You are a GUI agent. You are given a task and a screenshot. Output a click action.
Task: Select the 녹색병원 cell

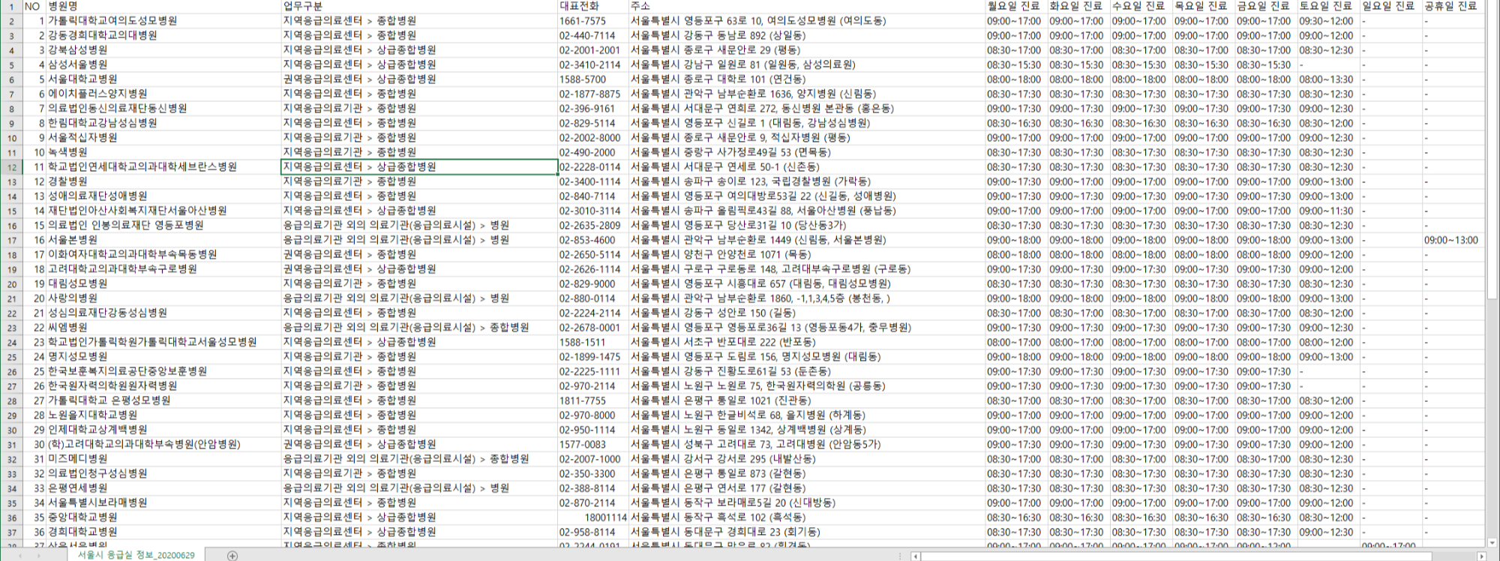coord(163,152)
